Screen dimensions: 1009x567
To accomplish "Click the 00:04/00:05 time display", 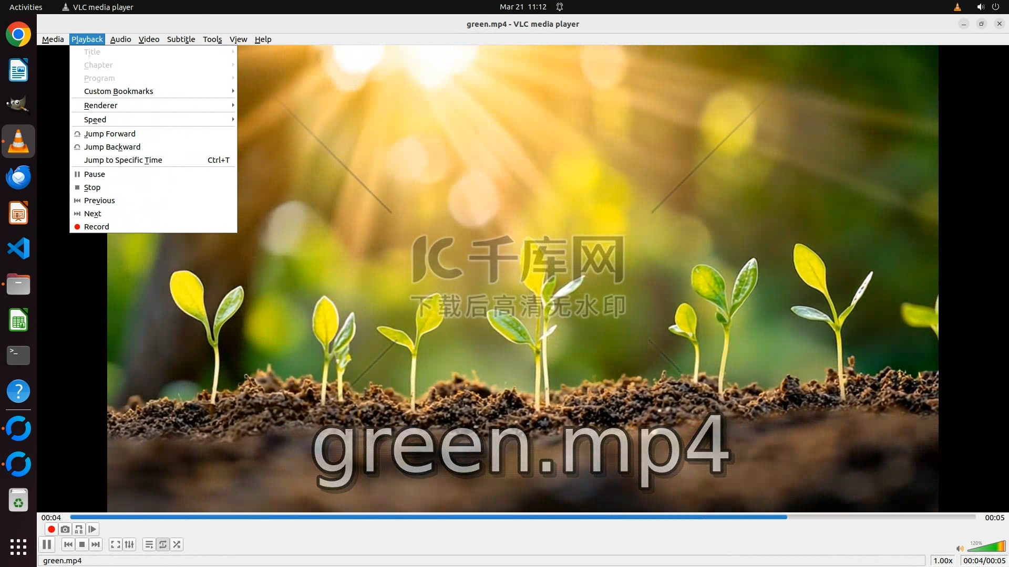I will coord(984,561).
